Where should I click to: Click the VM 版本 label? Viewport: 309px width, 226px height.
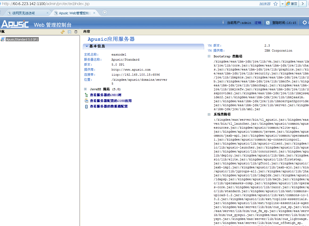pos(214,46)
